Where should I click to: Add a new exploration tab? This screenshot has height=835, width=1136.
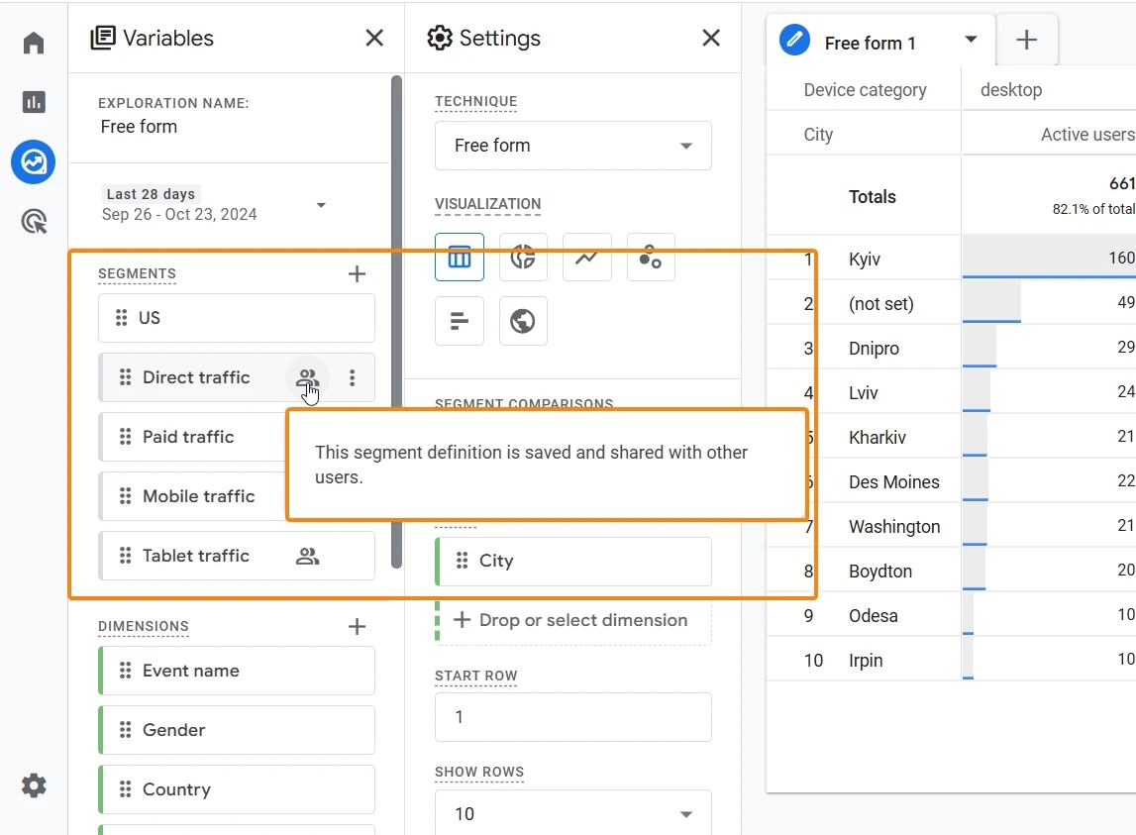1027,40
